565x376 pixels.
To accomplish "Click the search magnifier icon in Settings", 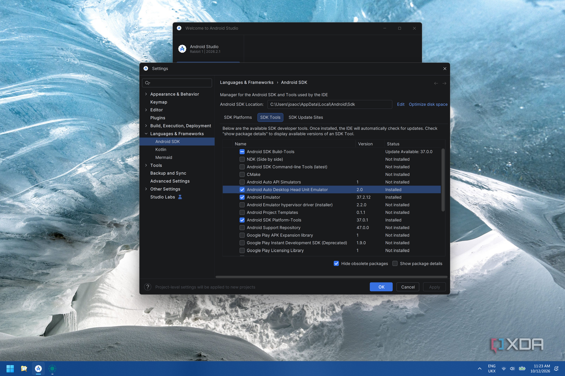I will (148, 83).
